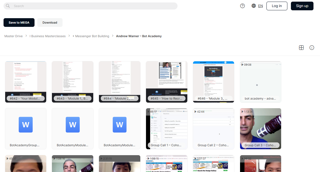Switch view with the grid layout icon
The image size is (320, 172).
click(x=301, y=48)
